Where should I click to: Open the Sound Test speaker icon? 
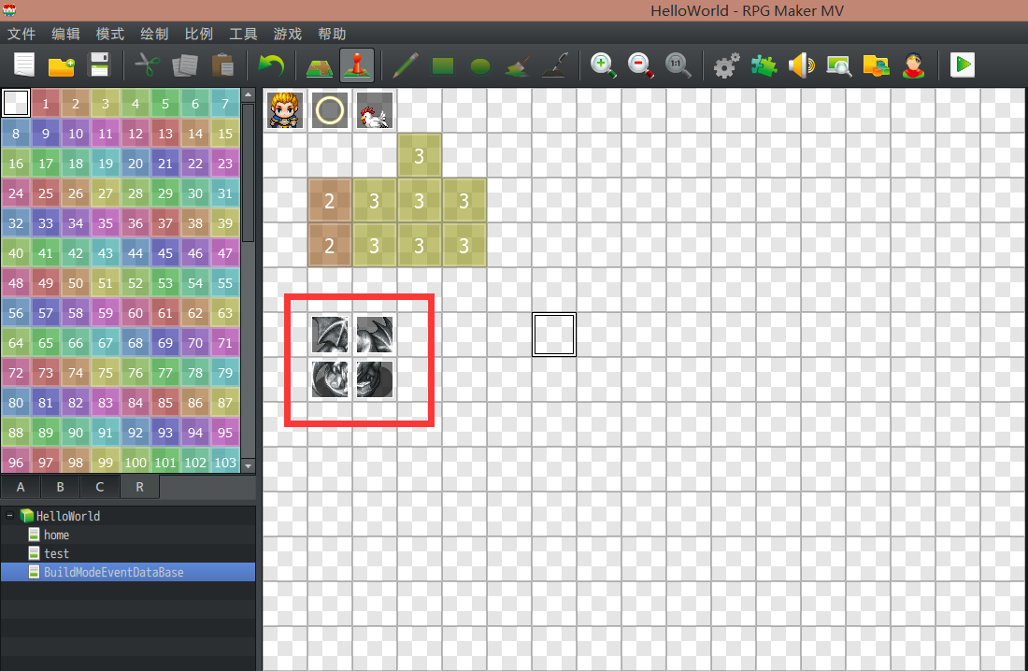pos(801,64)
